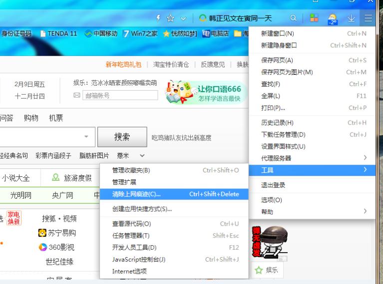This screenshot has width=383, height=284.
Task: Open 开发人员工具(D)
Action: (174, 248)
